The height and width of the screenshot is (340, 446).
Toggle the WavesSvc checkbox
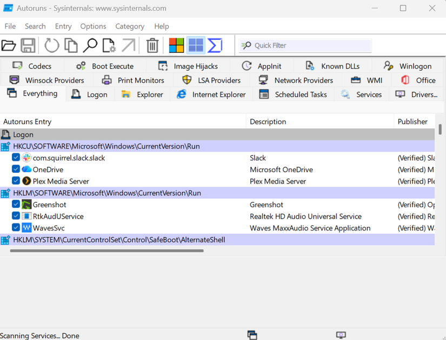point(16,228)
